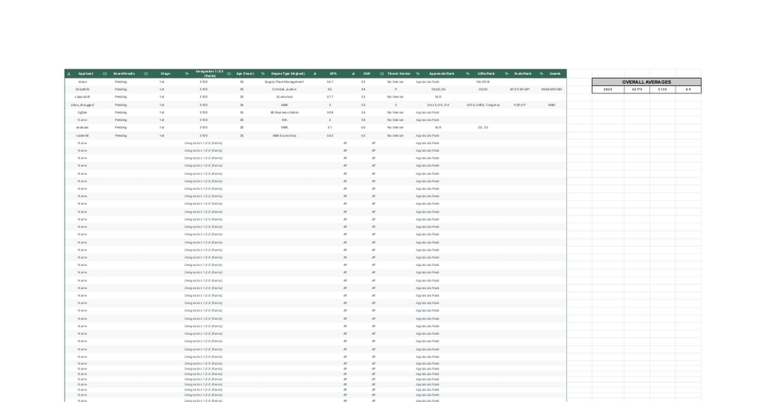Select the Evals/Rank column header

(523, 74)
